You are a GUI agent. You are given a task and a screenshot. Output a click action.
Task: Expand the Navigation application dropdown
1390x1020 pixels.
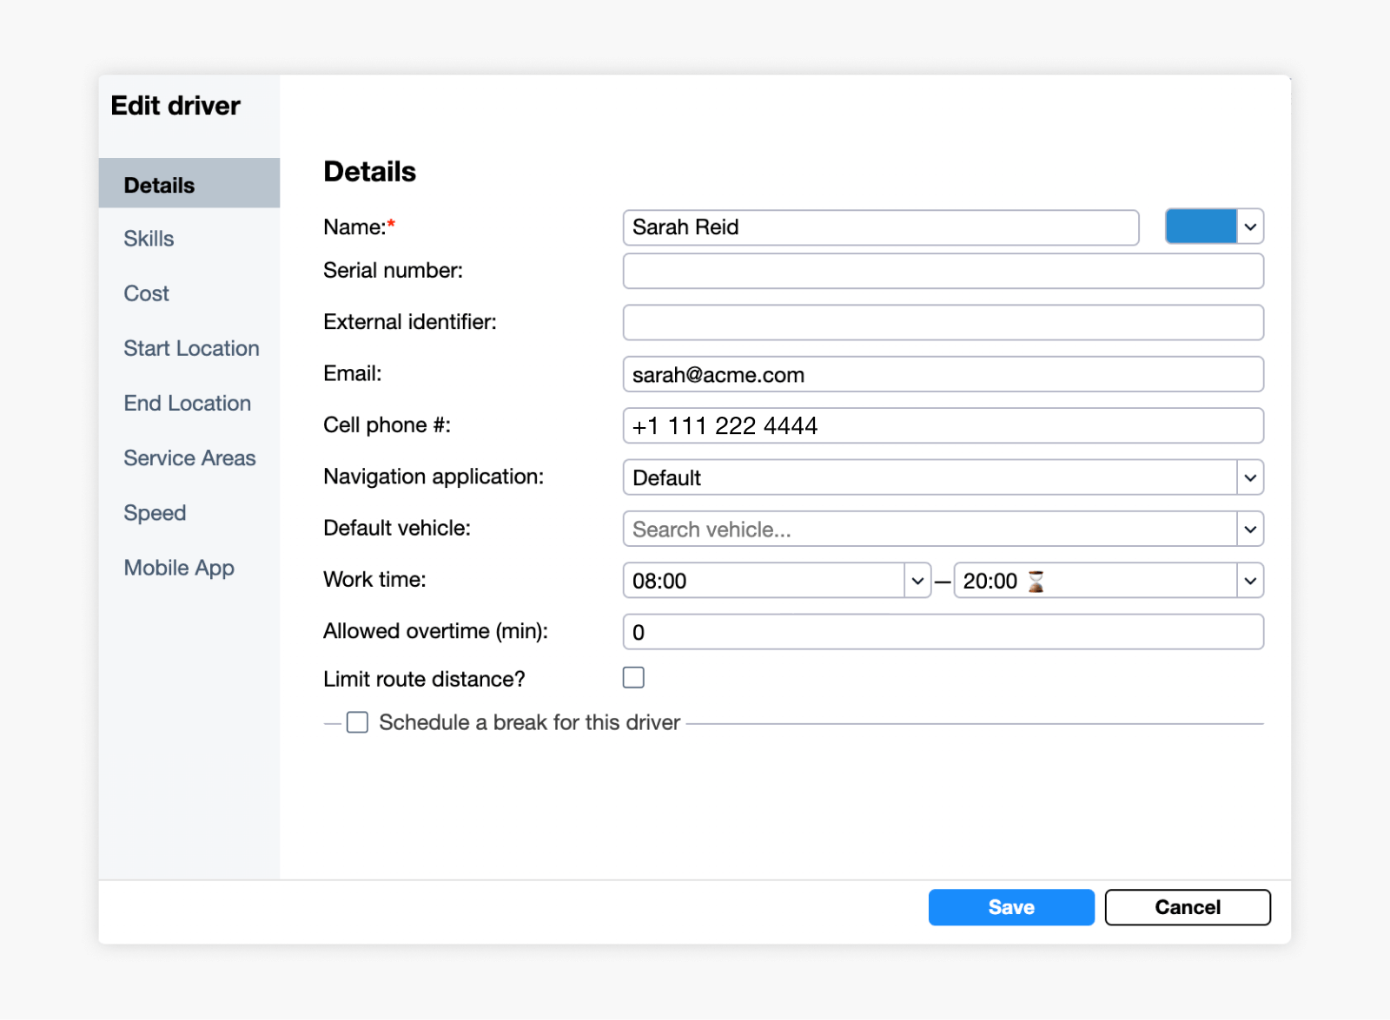point(1250,477)
